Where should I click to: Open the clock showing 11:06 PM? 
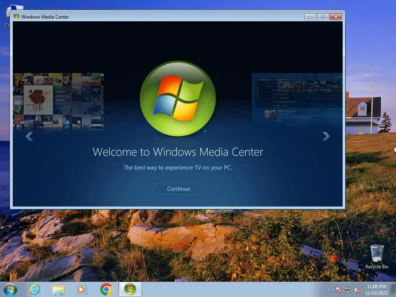pyautogui.click(x=376, y=289)
